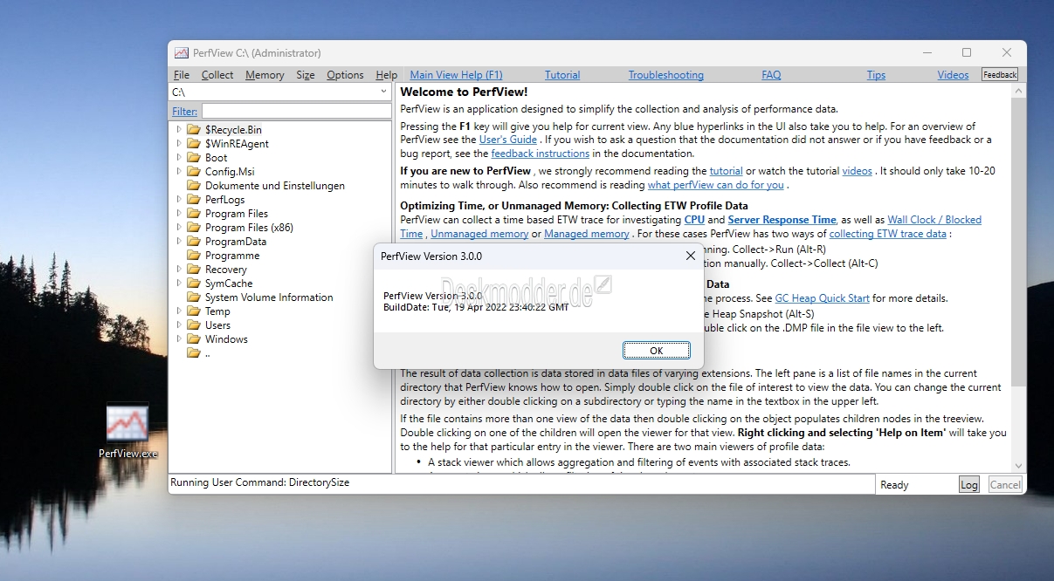1054x581 pixels.
Task: Expand the Program Files tree node
Action: point(179,214)
